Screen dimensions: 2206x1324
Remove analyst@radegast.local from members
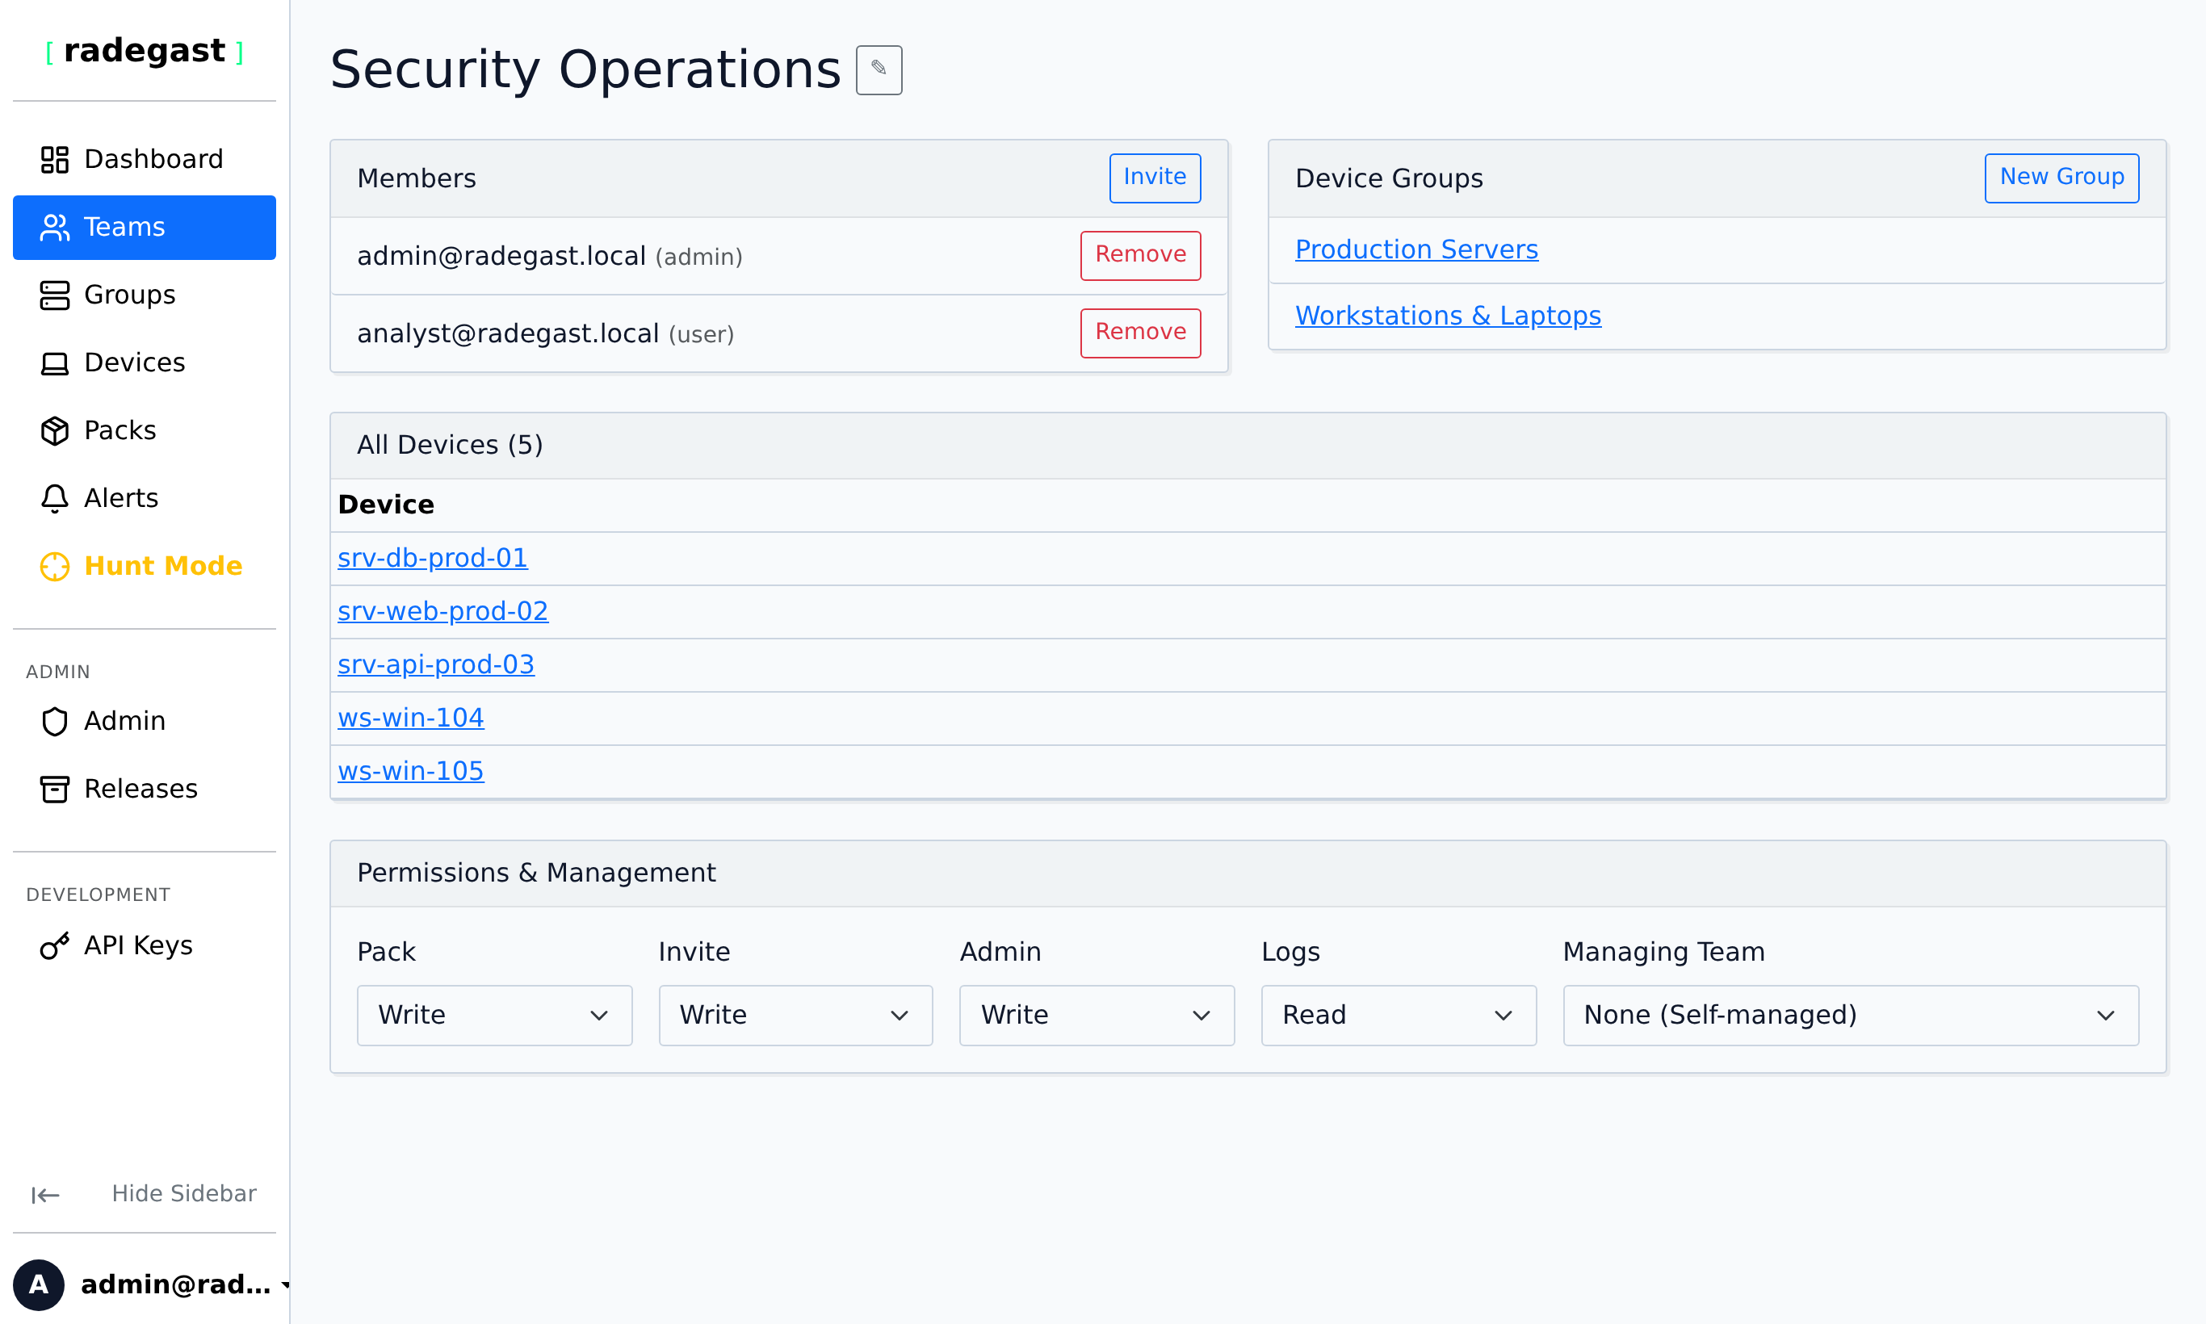[1140, 333]
